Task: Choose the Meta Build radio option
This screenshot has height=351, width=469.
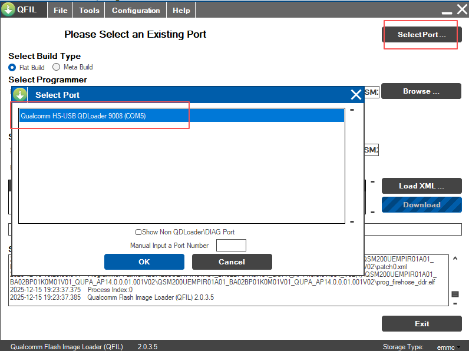Action: point(57,67)
